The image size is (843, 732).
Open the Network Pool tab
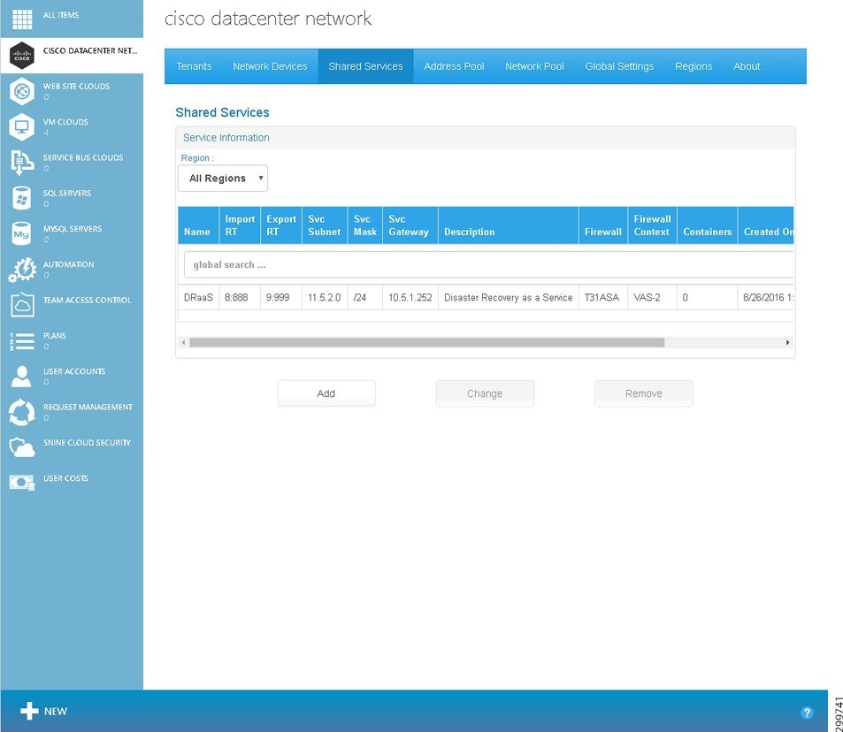[534, 66]
